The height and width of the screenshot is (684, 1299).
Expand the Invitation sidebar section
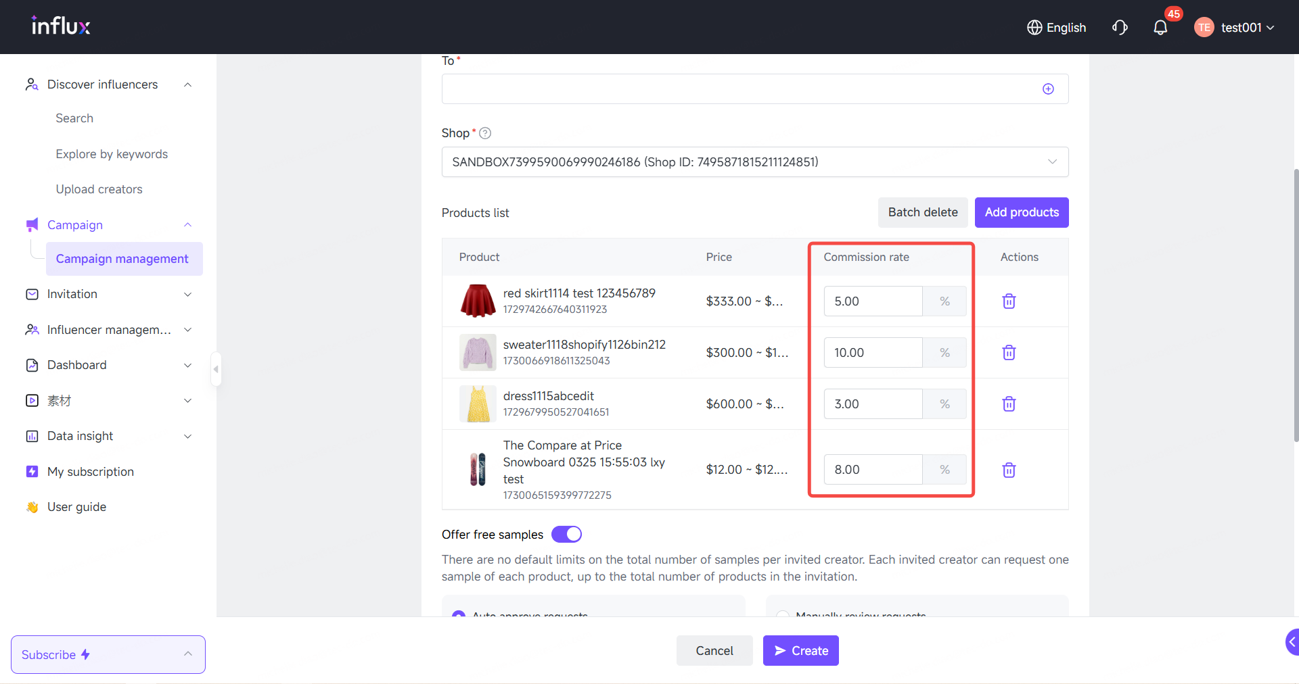pos(108,294)
